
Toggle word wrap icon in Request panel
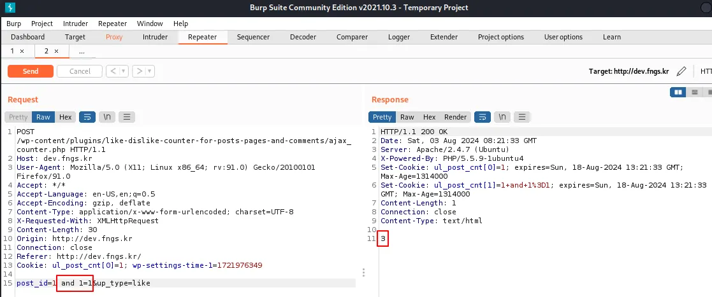click(87, 117)
